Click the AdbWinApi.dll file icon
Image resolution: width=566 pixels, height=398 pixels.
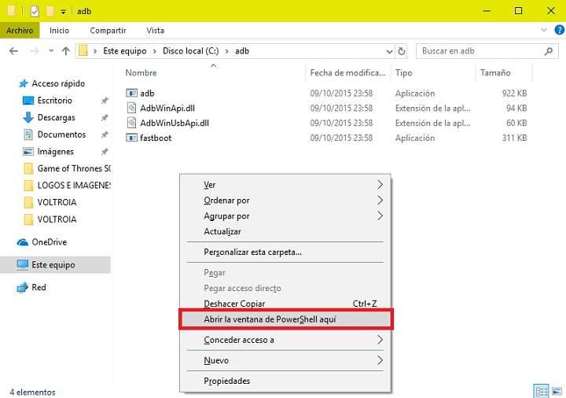pos(132,108)
